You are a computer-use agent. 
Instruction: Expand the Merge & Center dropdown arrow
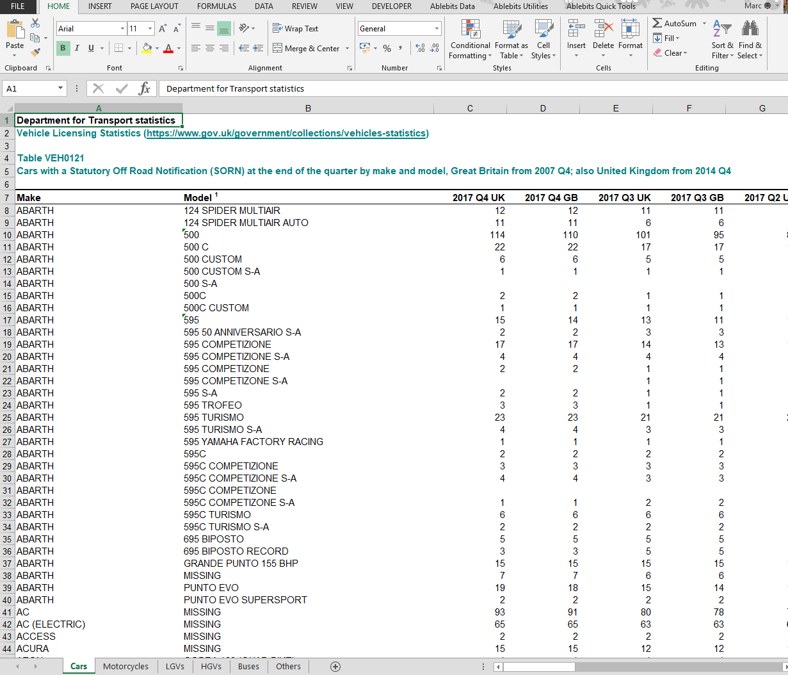point(348,48)
